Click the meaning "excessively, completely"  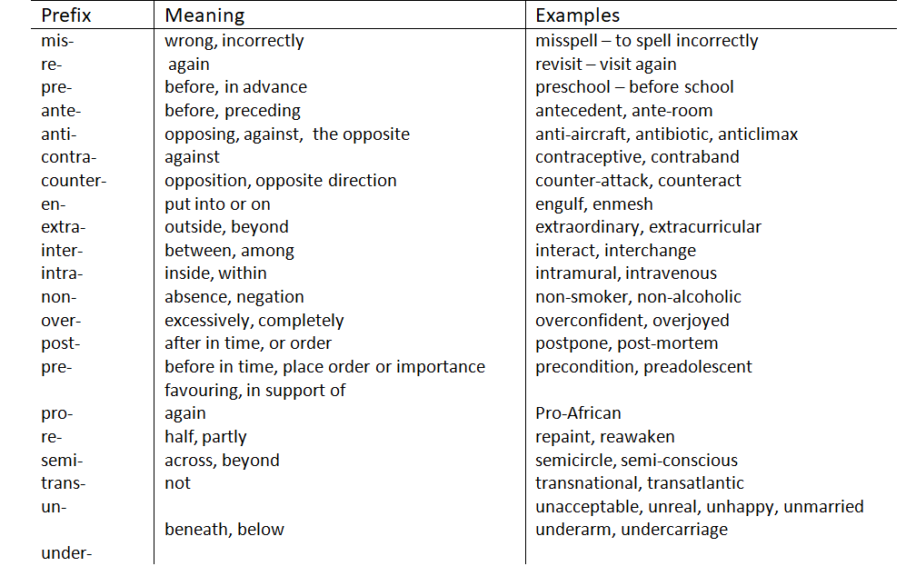coord(254,321)
